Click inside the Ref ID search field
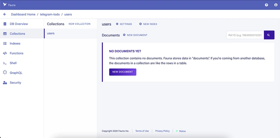This screenshot has height=138, width=280. (x=245, y=35)
